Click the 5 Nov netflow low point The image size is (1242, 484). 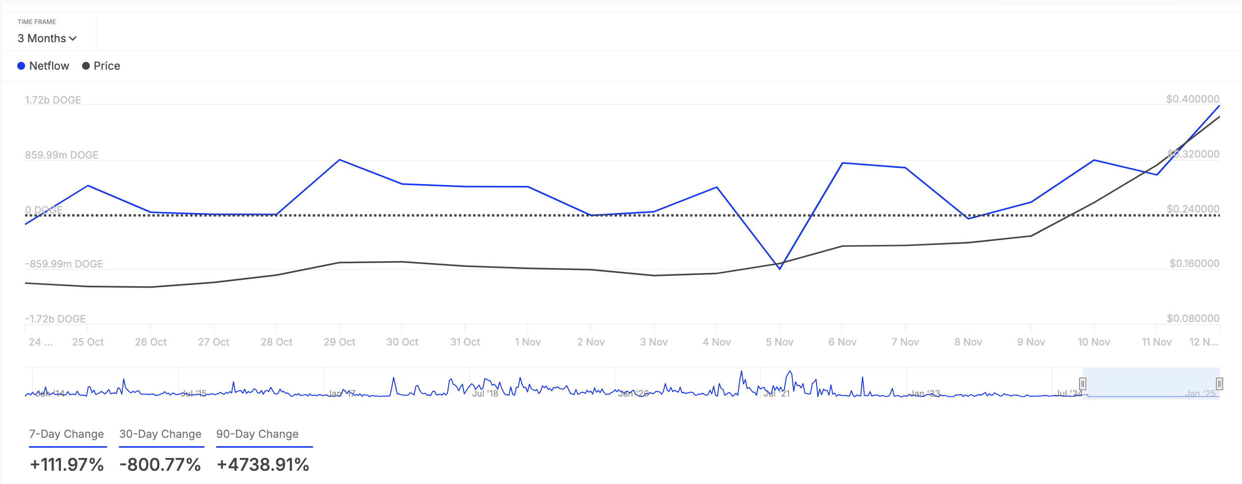780,269
